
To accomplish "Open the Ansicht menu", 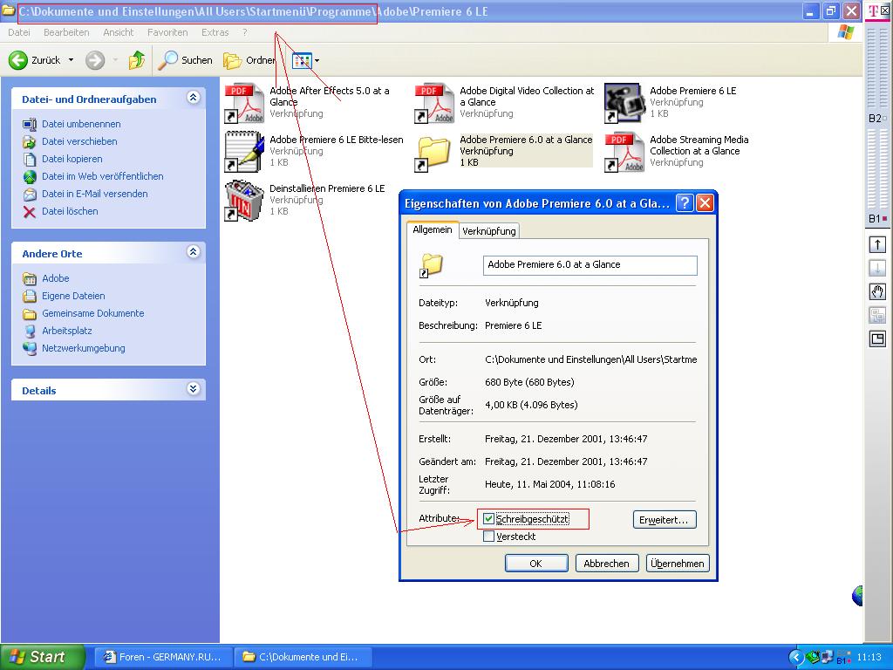I will [118, 32].
